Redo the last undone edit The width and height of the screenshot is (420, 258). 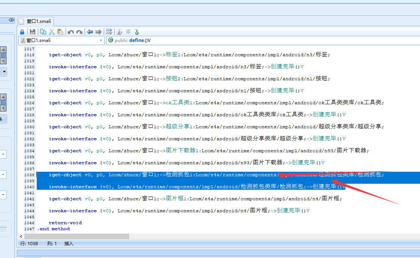pos(79,32)
